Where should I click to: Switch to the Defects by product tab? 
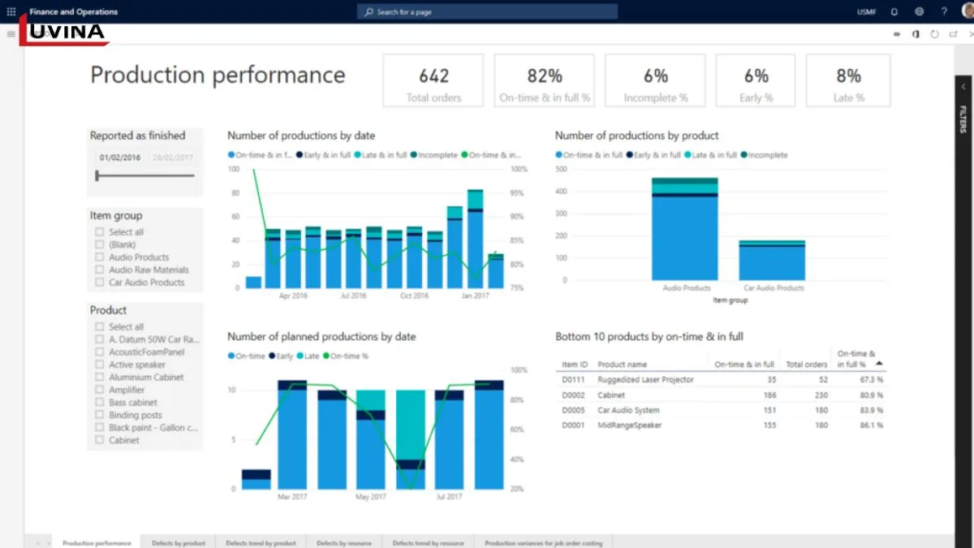point(179,542)
